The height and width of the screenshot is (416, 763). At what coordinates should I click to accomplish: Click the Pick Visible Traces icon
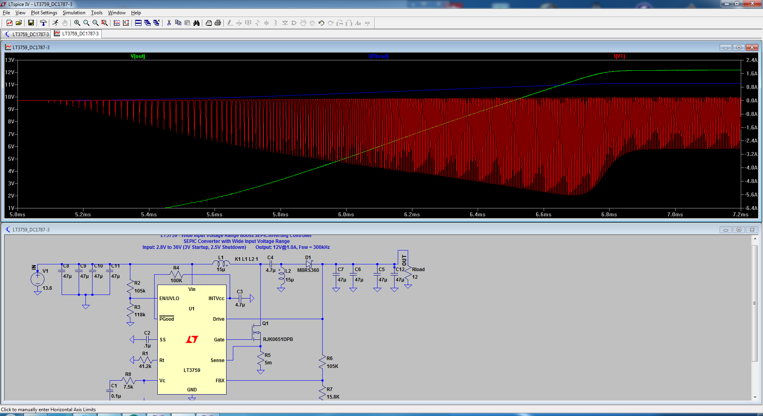click(117, 23)
